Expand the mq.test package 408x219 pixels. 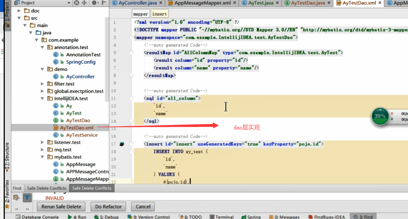42,150
